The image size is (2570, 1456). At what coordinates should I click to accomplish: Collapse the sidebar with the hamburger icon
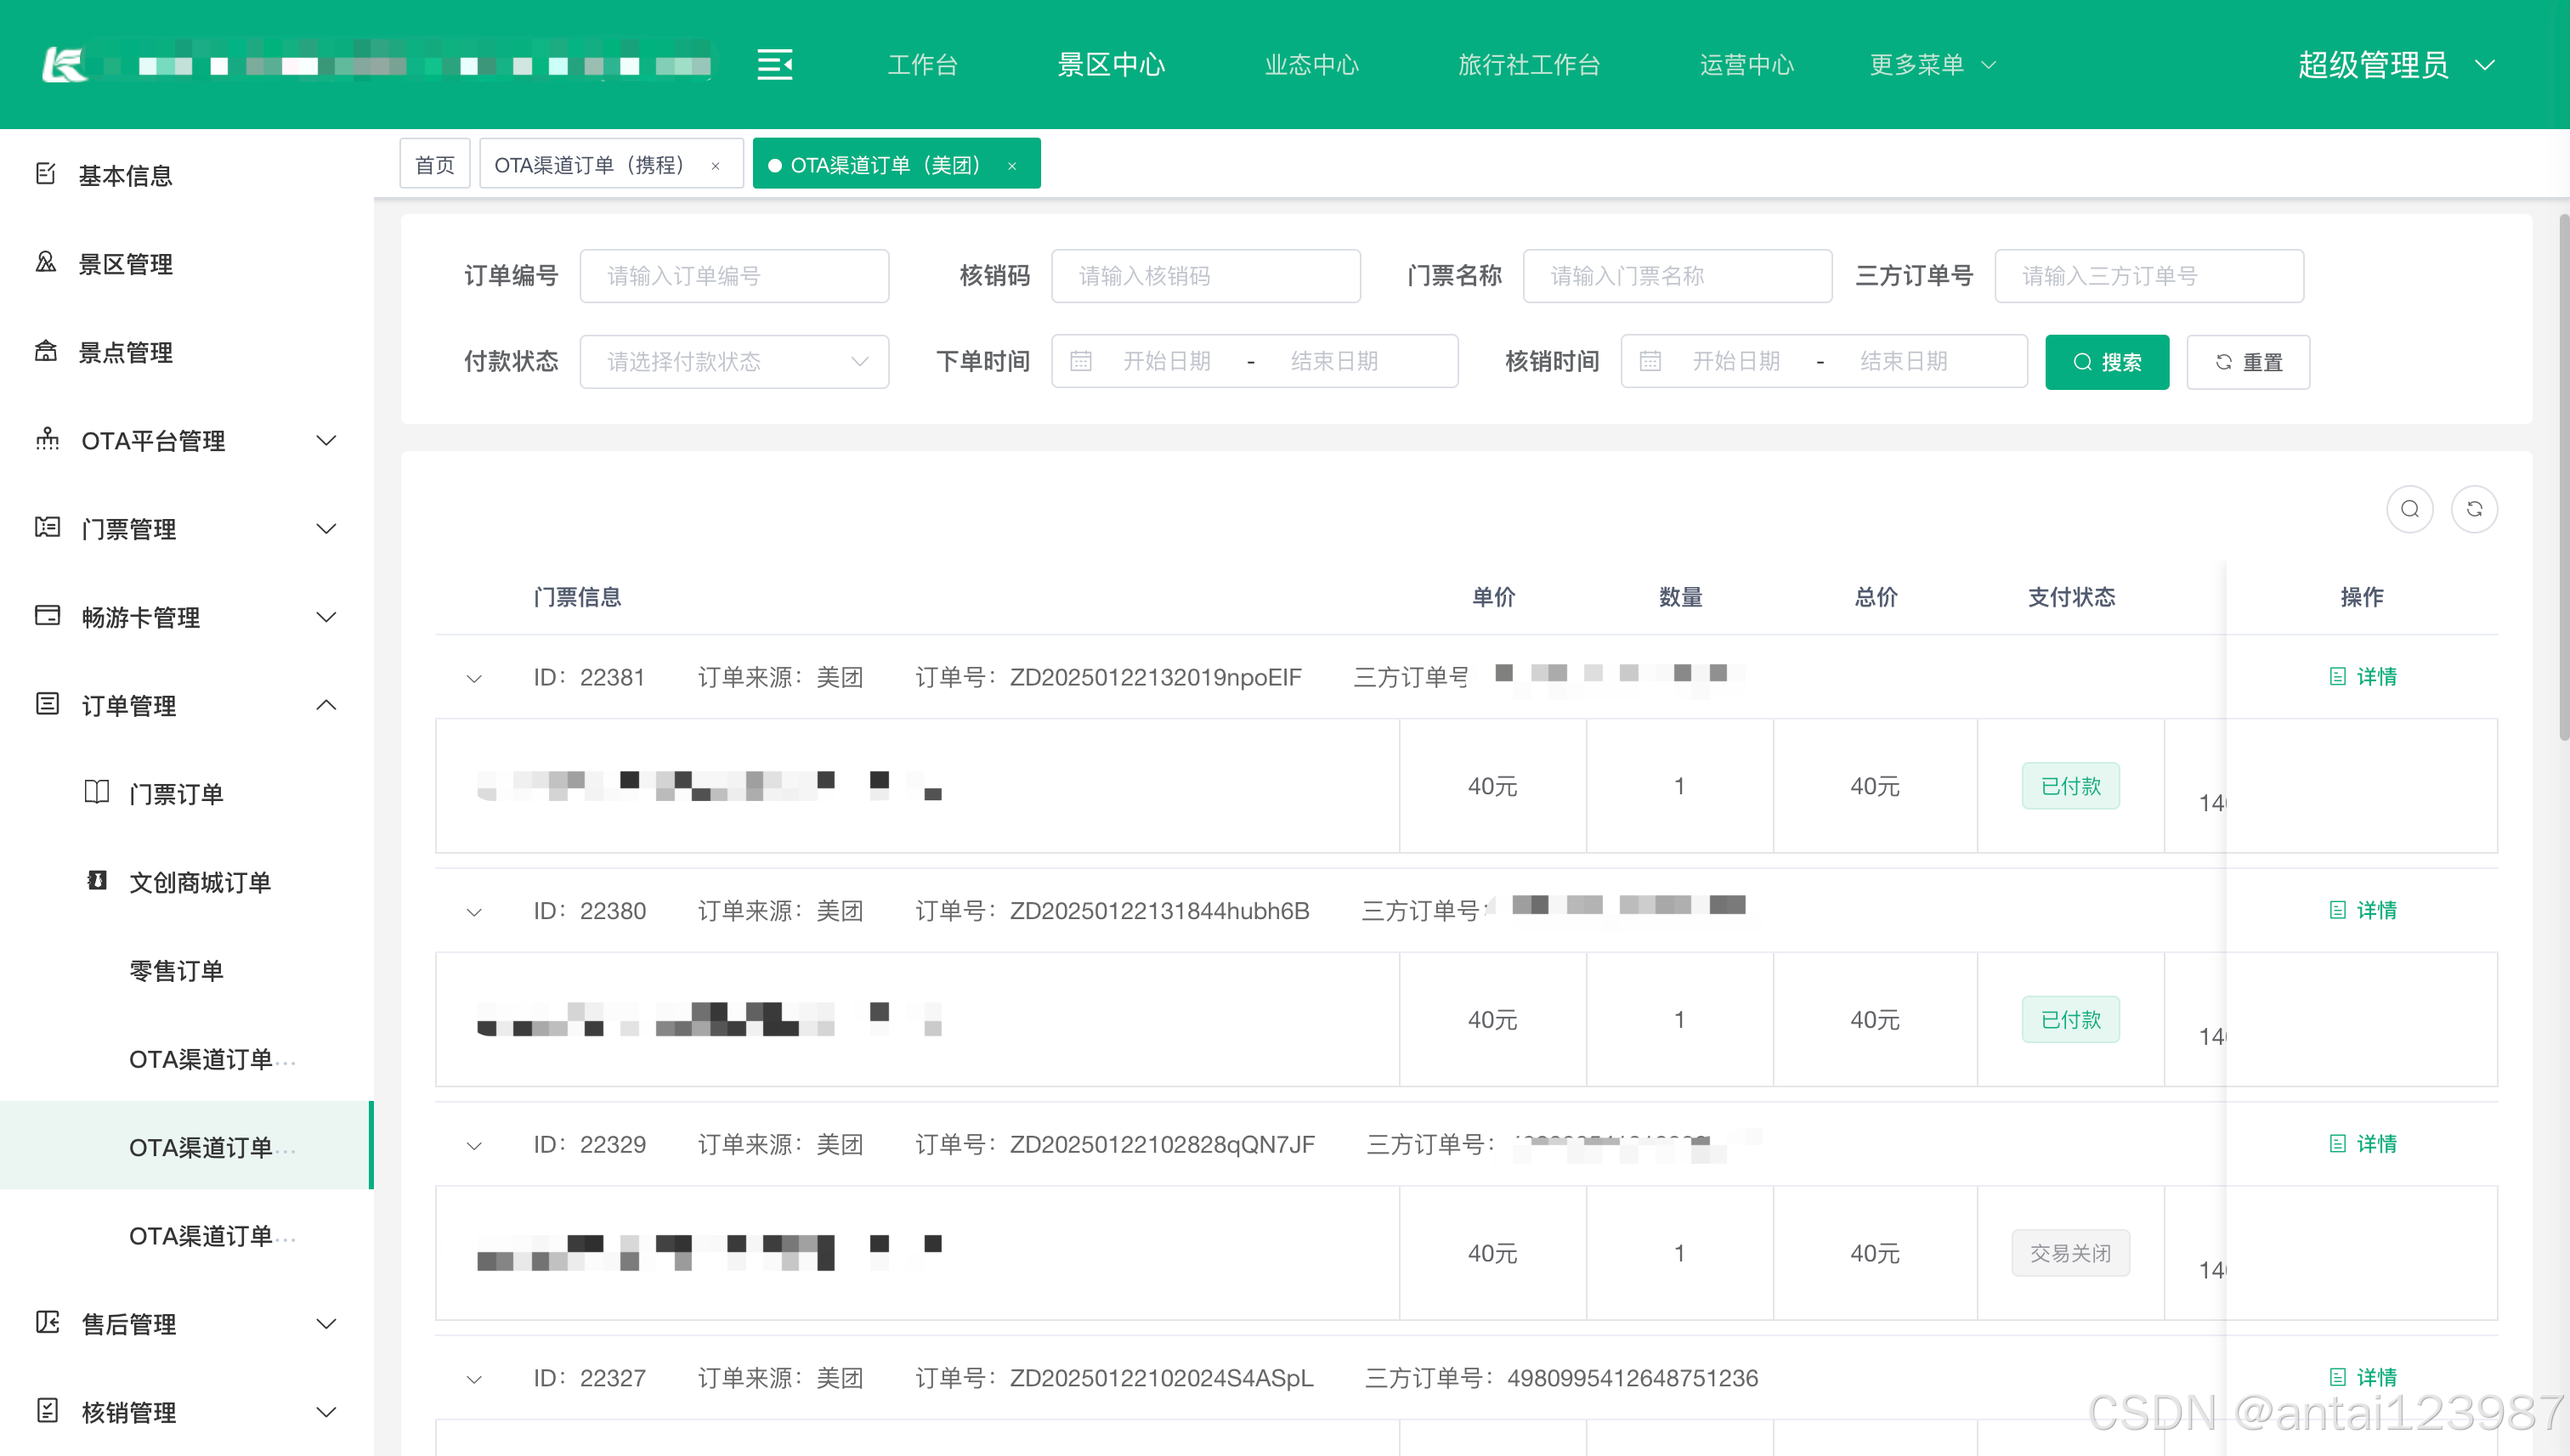(774, 65)
